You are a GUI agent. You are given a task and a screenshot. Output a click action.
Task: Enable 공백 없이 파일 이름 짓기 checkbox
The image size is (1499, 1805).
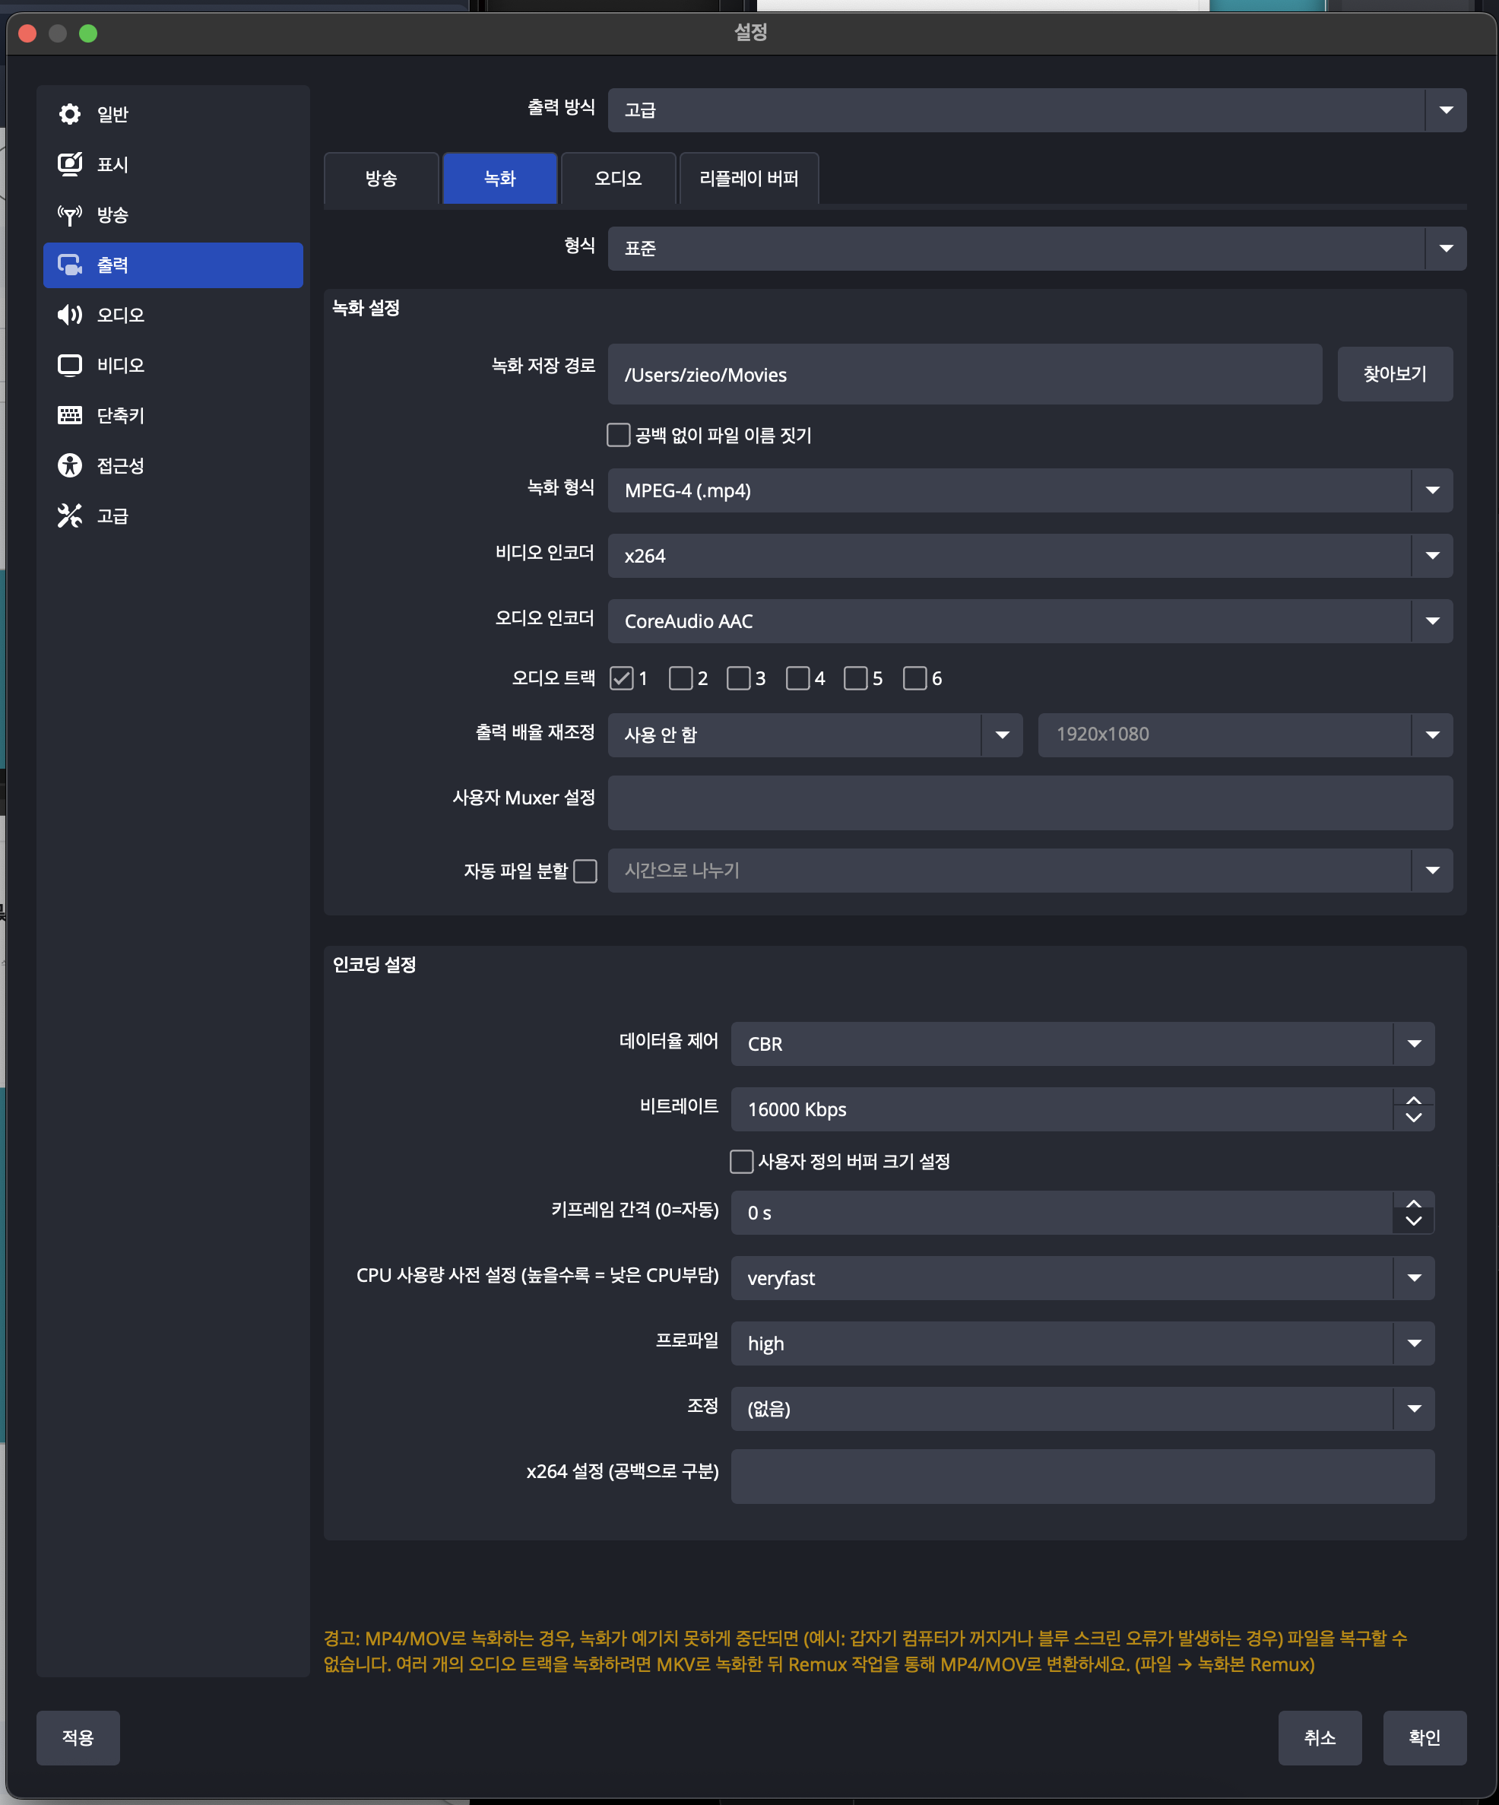[x=618, y=435]
